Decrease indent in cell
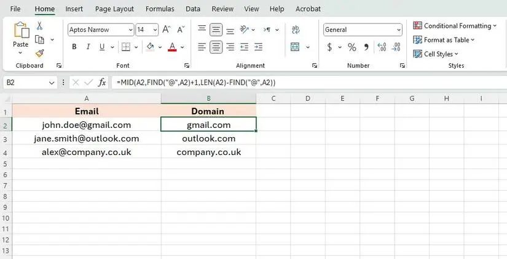Screen dimensions: 507x259 click(x=245, y=47)
